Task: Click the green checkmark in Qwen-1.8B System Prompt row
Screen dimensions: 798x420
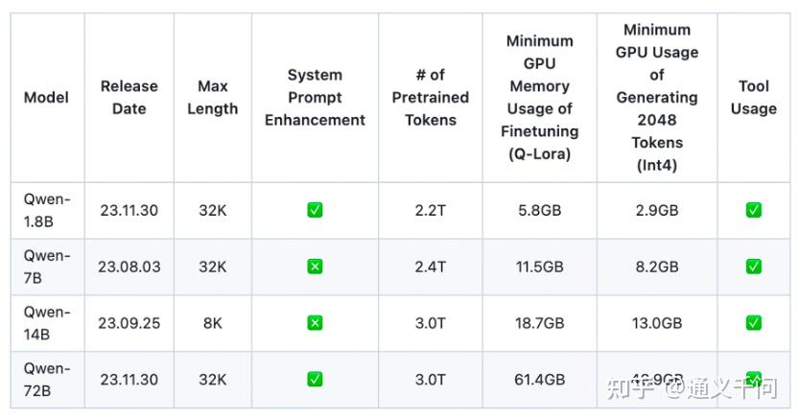Action: pyautogui.click(x=315, y=210)
